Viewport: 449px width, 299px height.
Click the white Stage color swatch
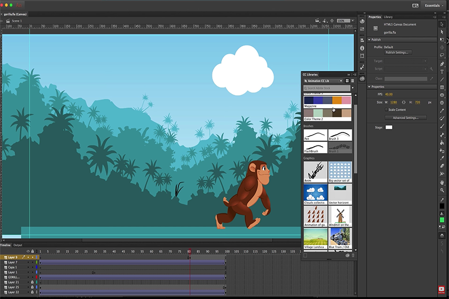point(389,128)
